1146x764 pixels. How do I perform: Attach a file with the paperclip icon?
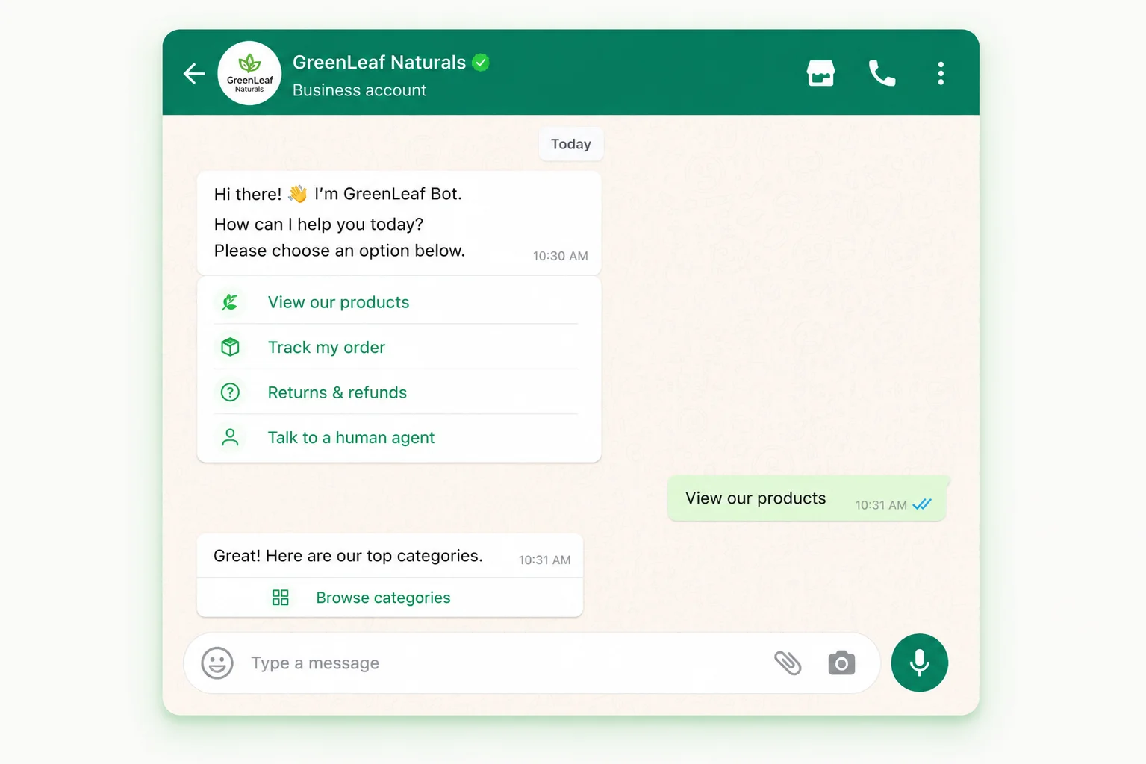point(788,663)
